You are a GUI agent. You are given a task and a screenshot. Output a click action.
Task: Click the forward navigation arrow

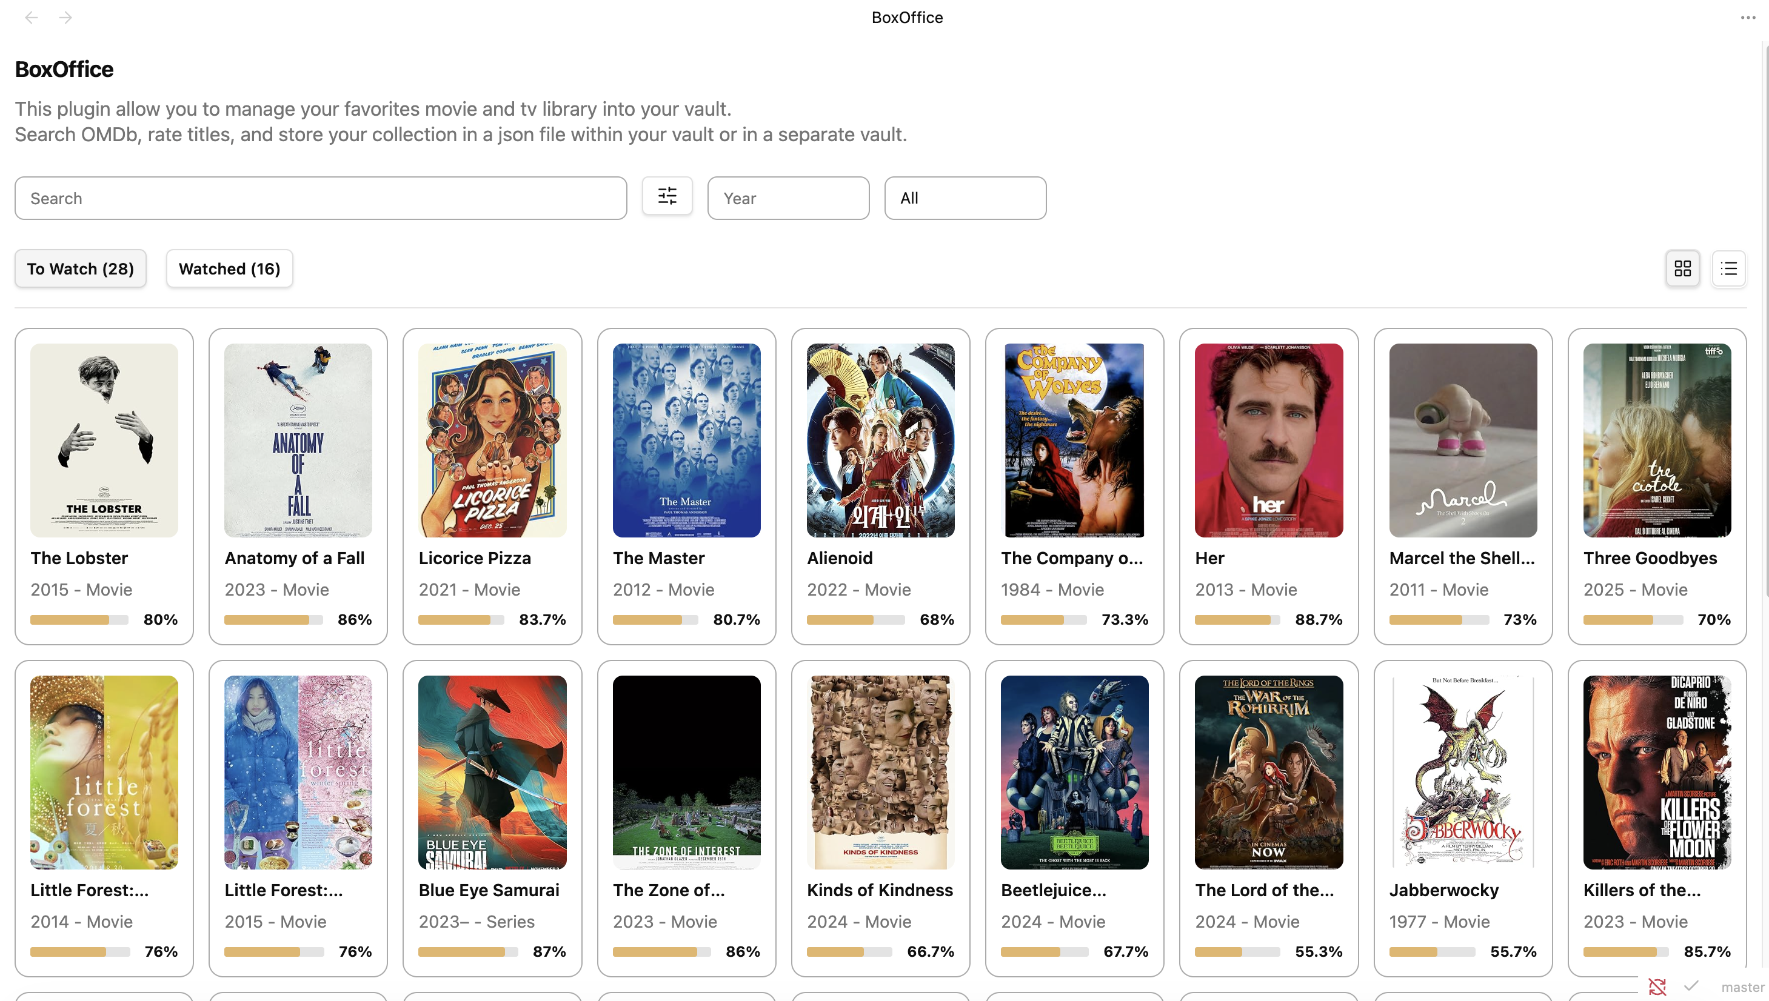tap(65, 17)
